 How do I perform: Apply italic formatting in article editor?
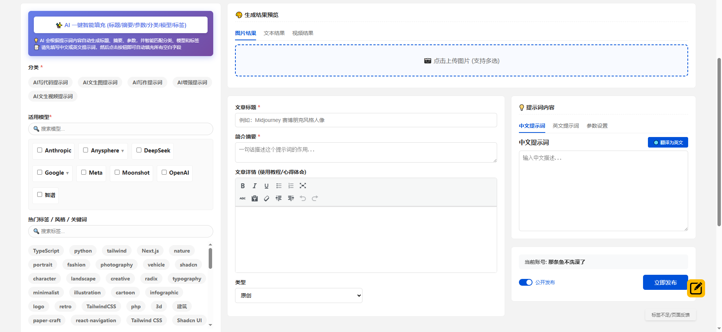coord(255,186)
